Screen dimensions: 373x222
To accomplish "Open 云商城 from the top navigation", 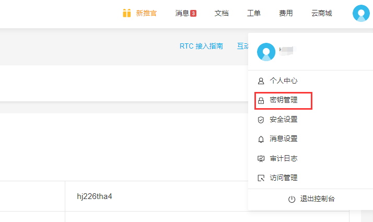I will click(x=321, y=13).
